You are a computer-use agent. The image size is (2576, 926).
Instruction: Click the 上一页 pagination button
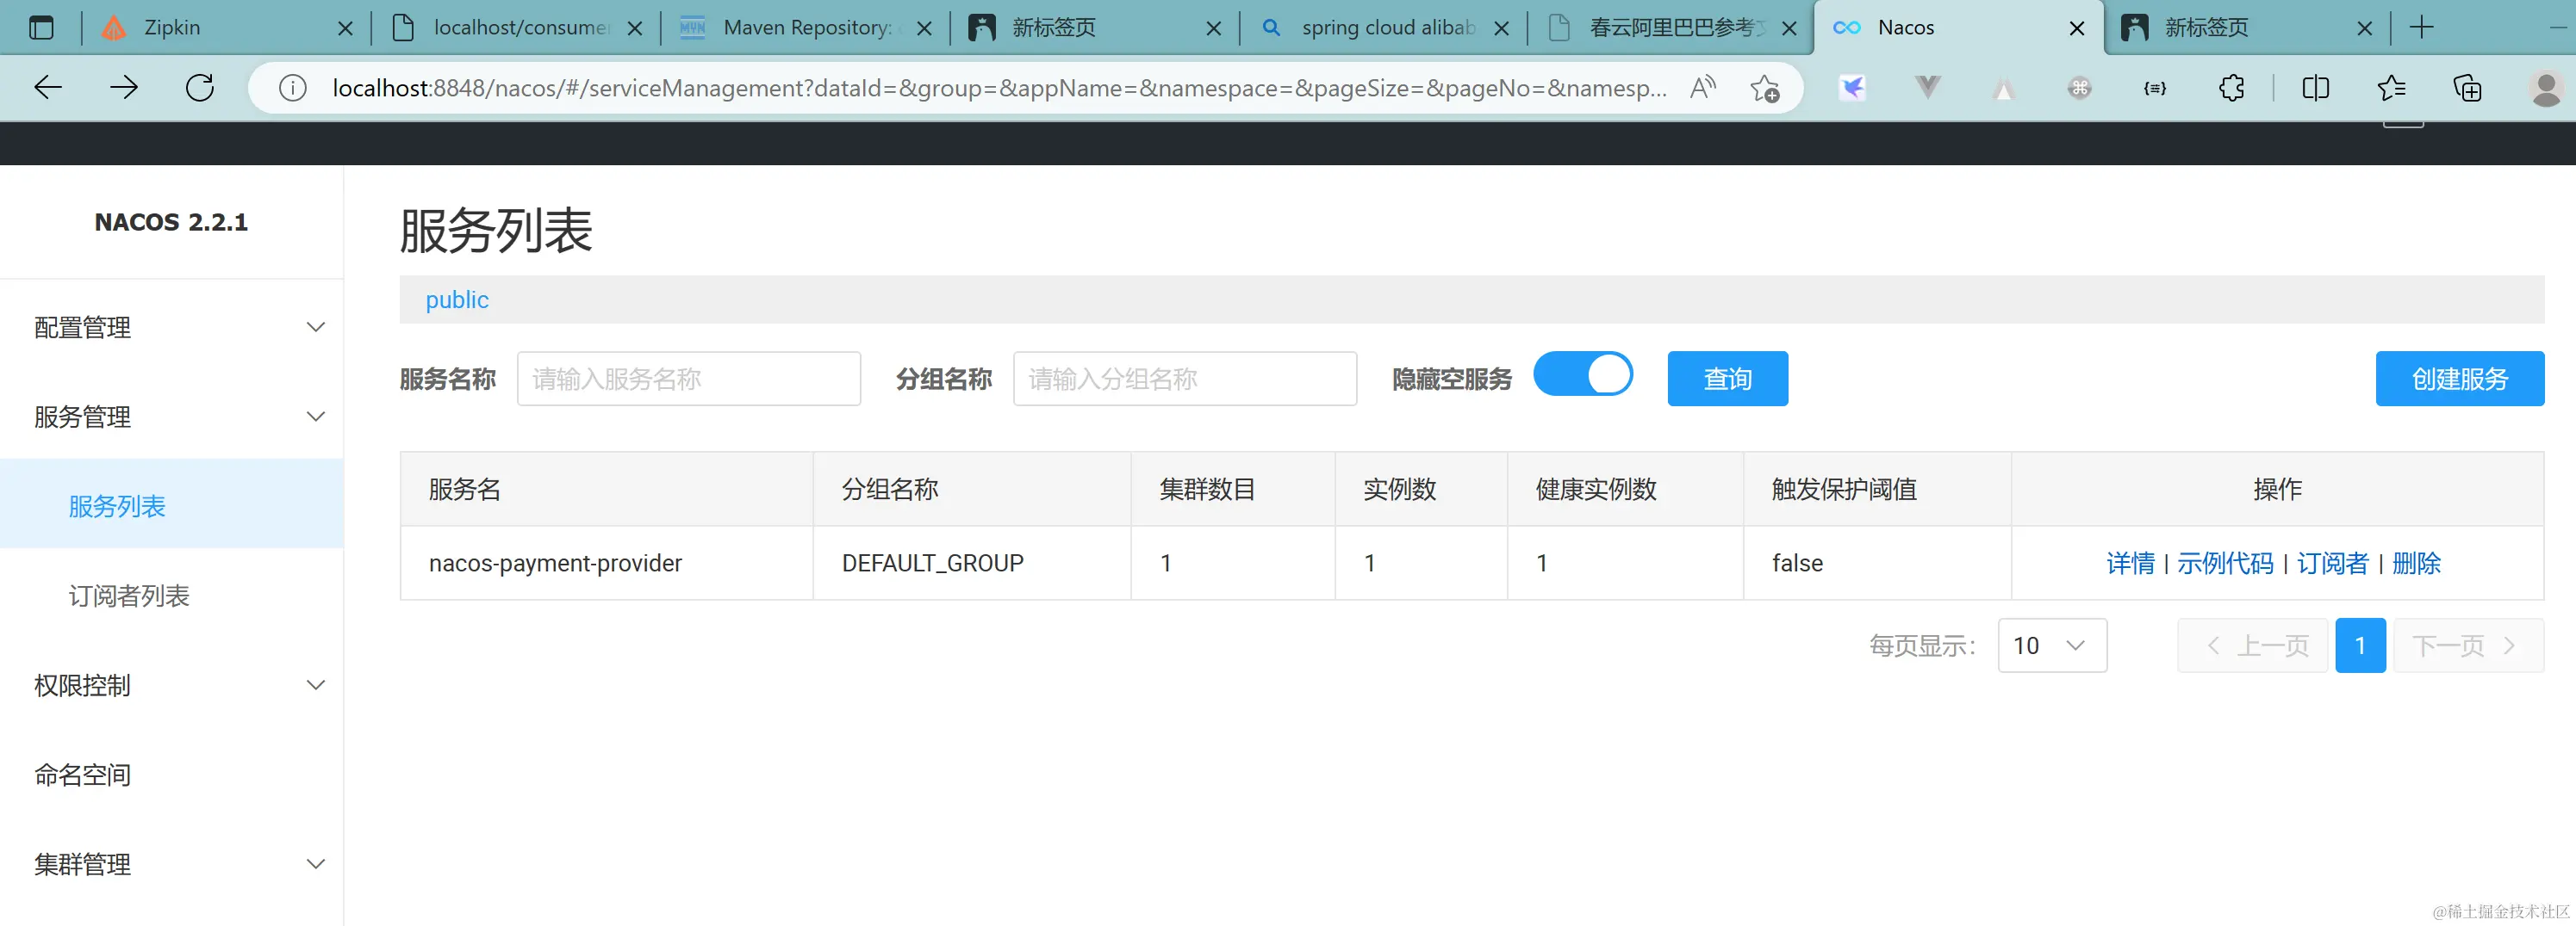pyautogui.click(x=2253, y=645)
